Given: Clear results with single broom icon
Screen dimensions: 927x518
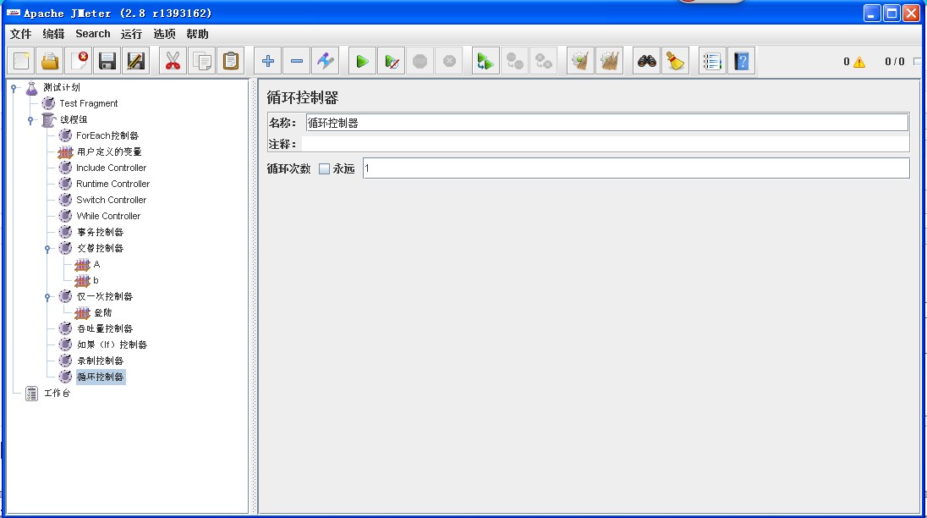Looking at the screenshot, I should [x=580, y=61].
